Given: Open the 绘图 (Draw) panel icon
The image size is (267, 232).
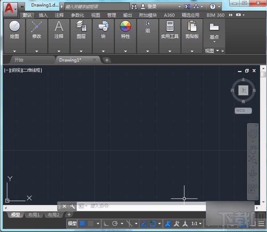Looking at the screenshot, I should [x=15, y=26].
